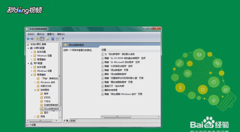Select 隐藏"添加/删除 Windows 组件"页面
The height and width of the screenshot is (132, 240).
[x=123, y=94]
